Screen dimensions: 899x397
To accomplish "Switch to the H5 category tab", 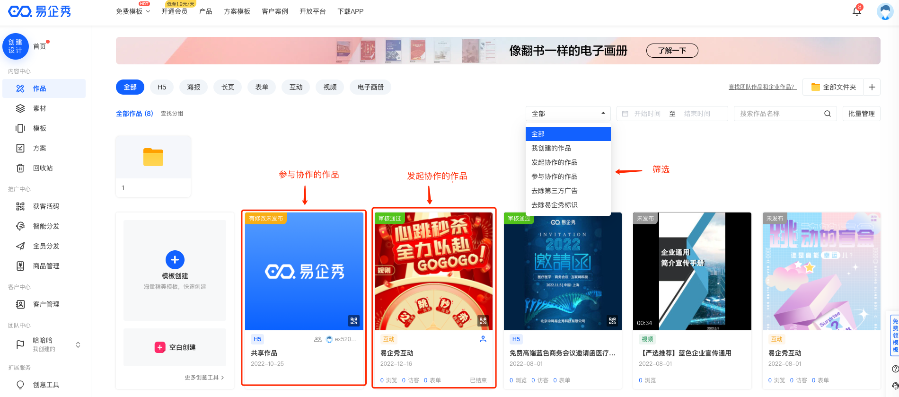I will (x=162, y=87).
